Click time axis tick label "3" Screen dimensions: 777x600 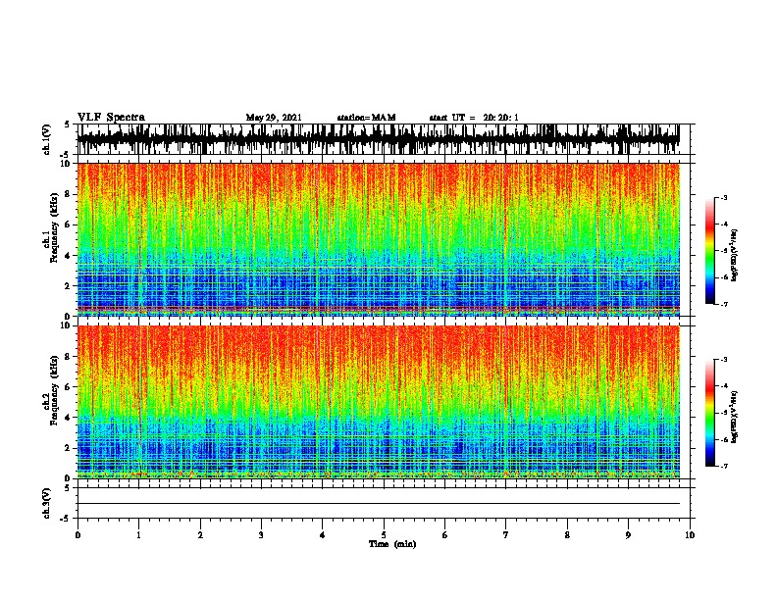[261, 535]
